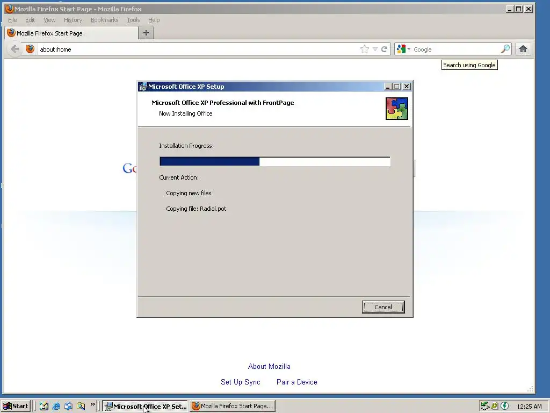Click the 'Copying new files' text
The width and height of the screenshot is (550, 413).
[189, 193]
